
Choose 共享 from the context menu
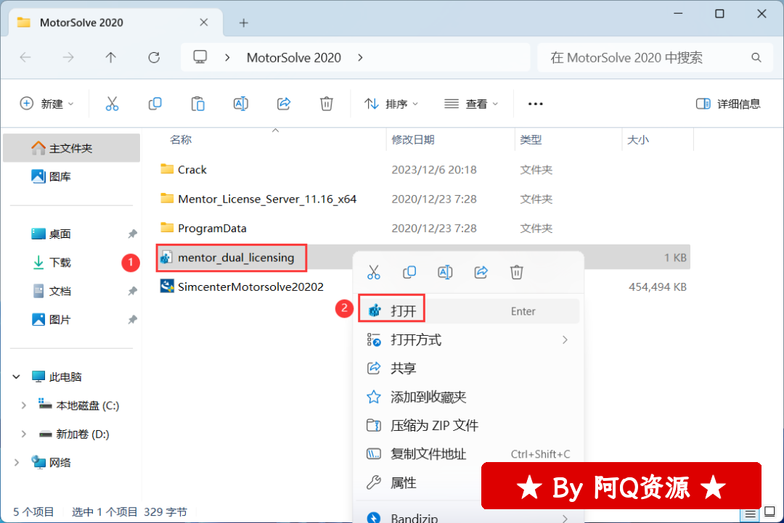(469, 368)
